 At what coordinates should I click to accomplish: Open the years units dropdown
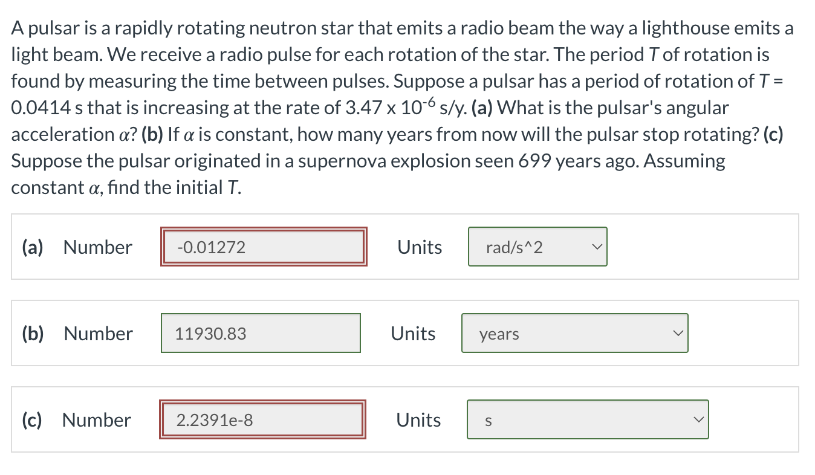pyautogui.click(x=574, y=333)
